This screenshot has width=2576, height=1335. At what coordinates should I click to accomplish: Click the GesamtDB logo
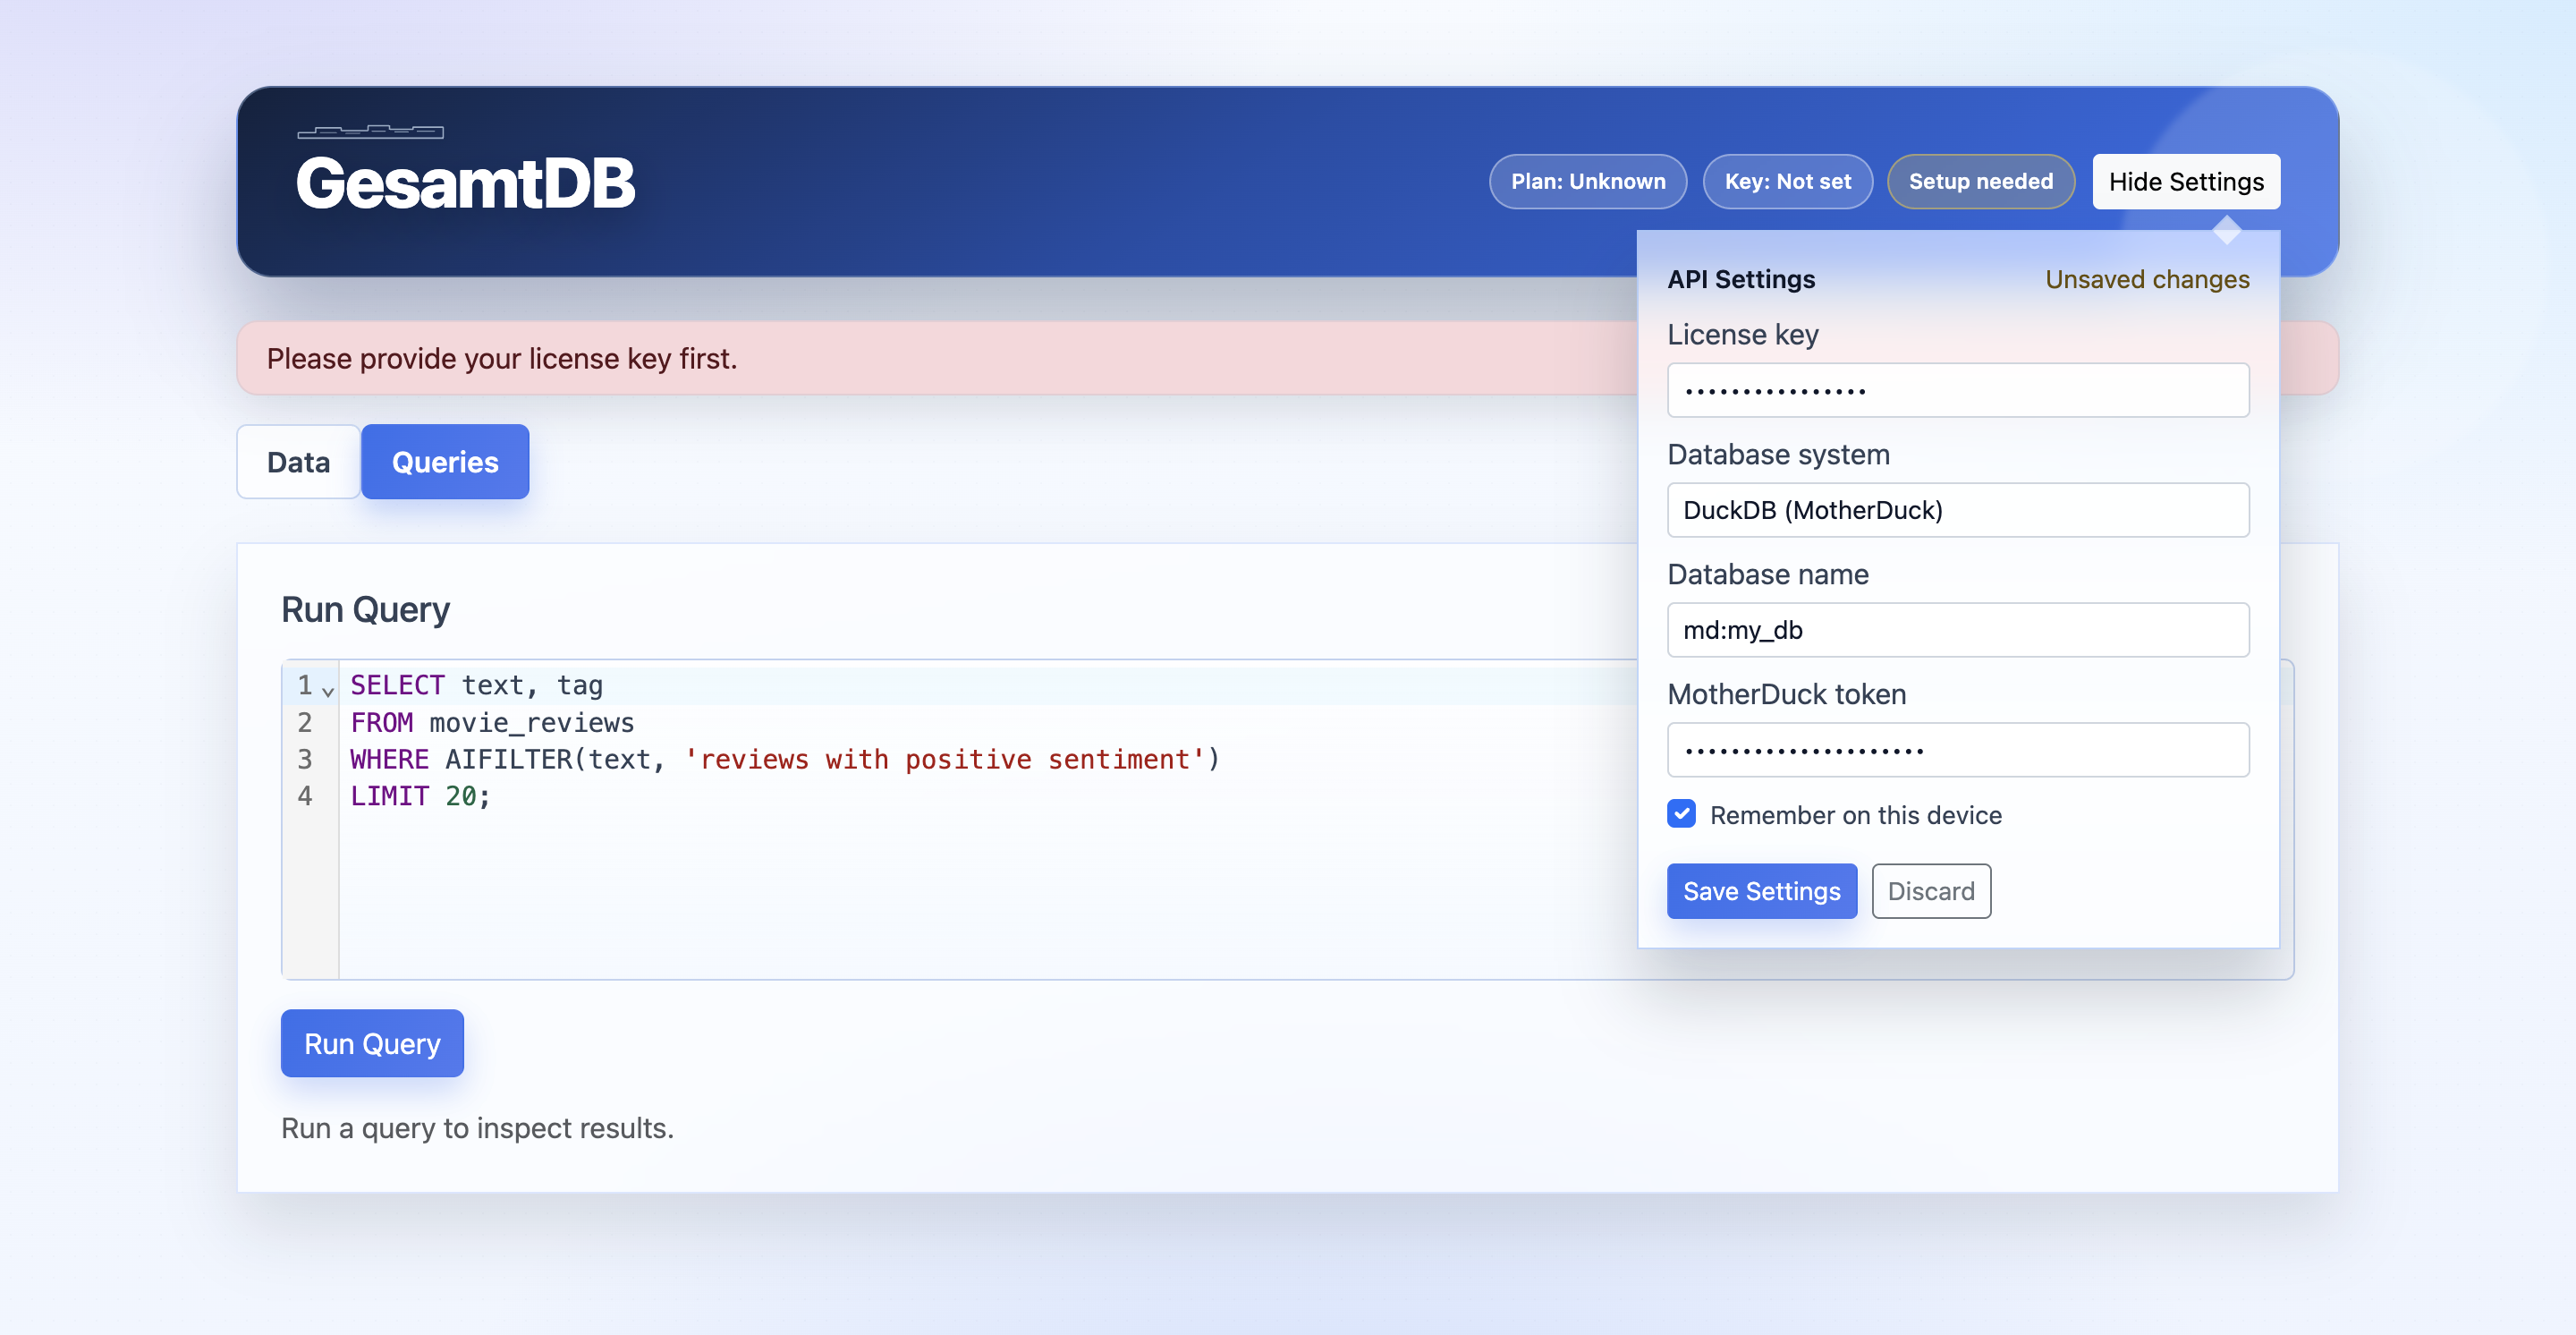[x=466, y=182]
